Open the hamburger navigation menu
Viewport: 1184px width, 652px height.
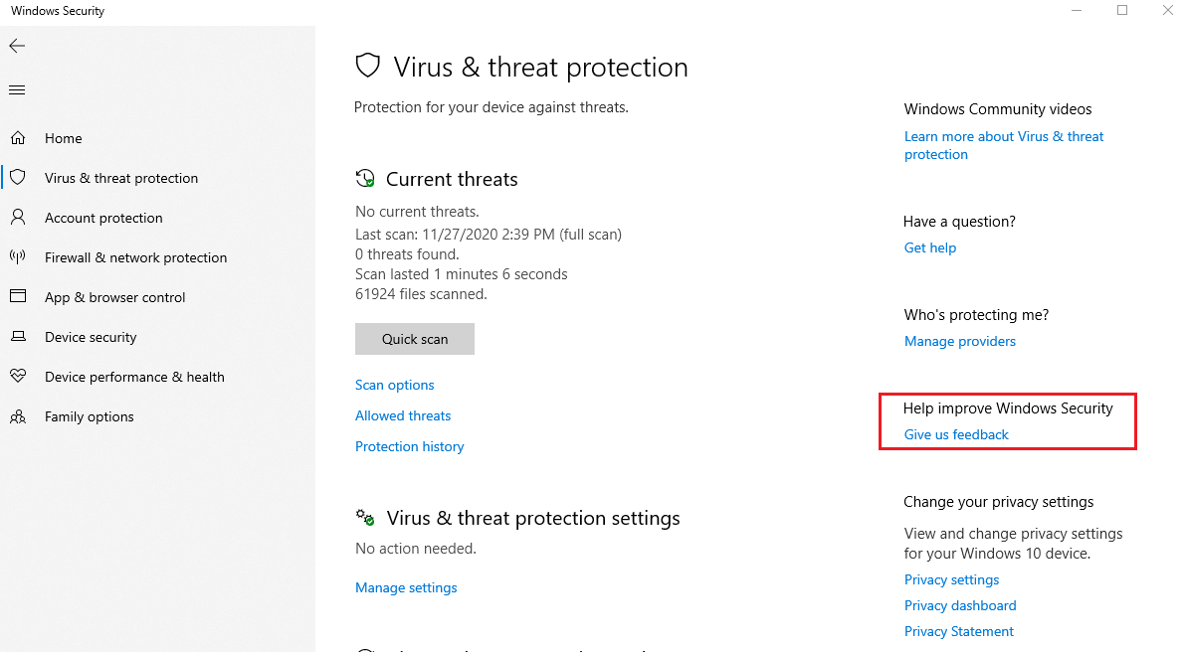click(17, 90)
